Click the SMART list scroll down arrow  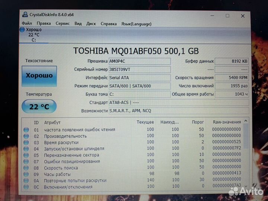[246, 186]
